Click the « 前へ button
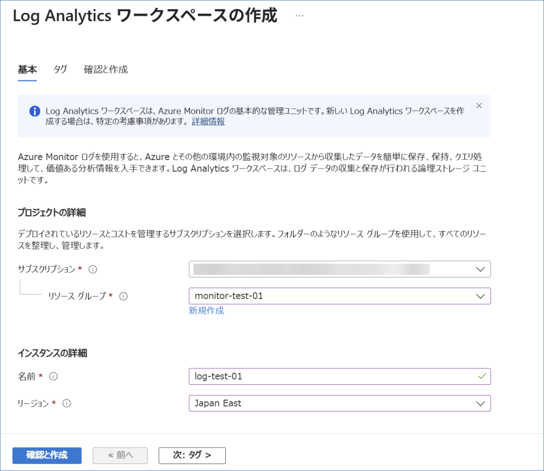 (x=120, y=456)
